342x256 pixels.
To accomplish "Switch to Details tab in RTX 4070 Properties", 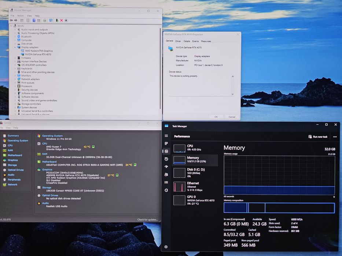I will coord(187,41).
